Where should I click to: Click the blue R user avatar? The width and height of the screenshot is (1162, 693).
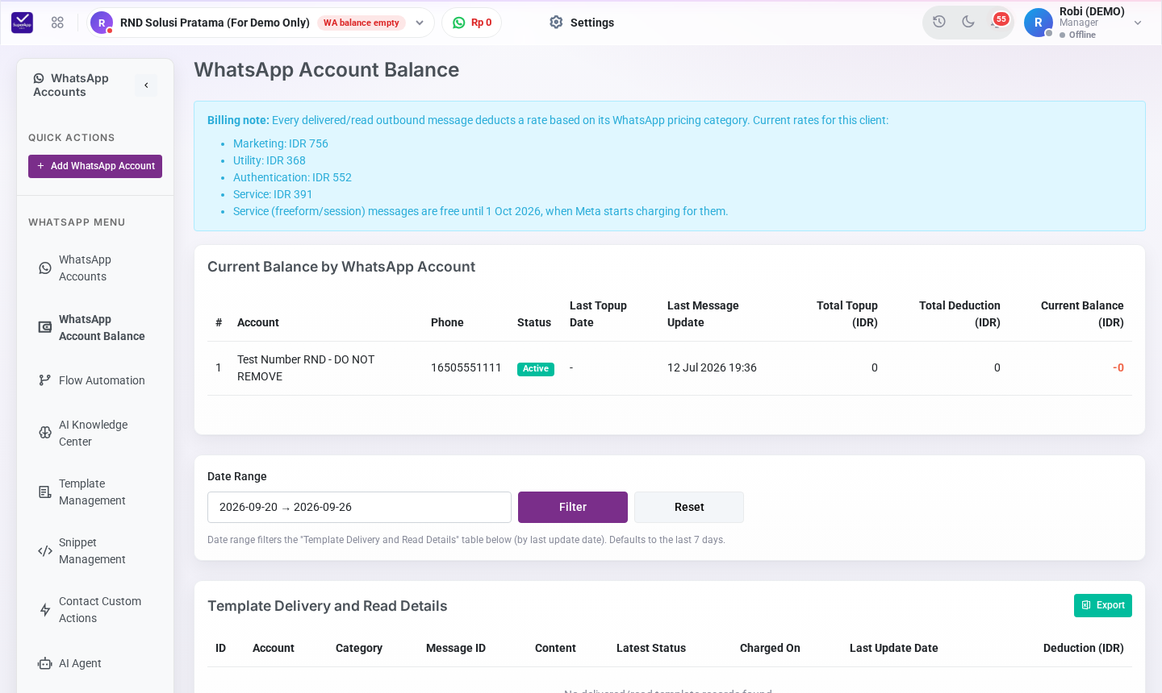tap(1039, 23)
